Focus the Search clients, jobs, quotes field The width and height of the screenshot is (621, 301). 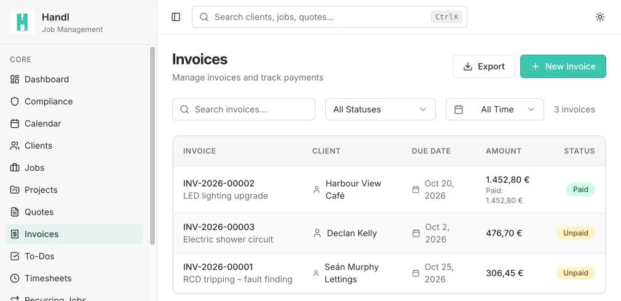[329, 17]
